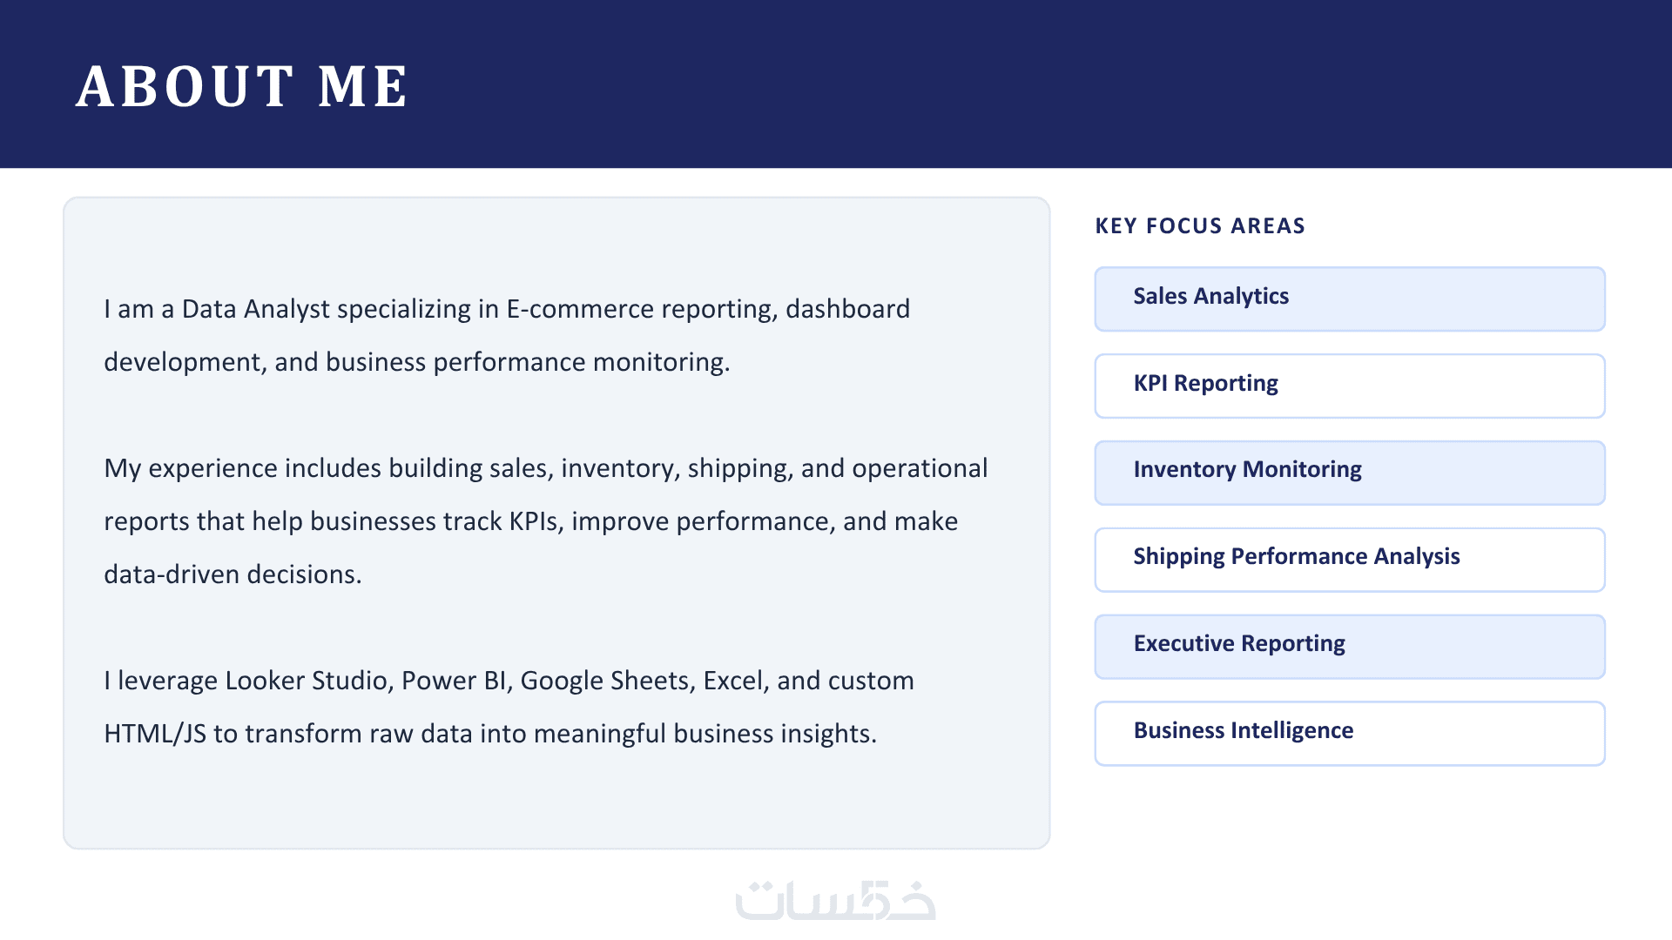Click the paragraph starting 'My experience includes'
Screen dimensions: 1672x940
pos(546,520)
